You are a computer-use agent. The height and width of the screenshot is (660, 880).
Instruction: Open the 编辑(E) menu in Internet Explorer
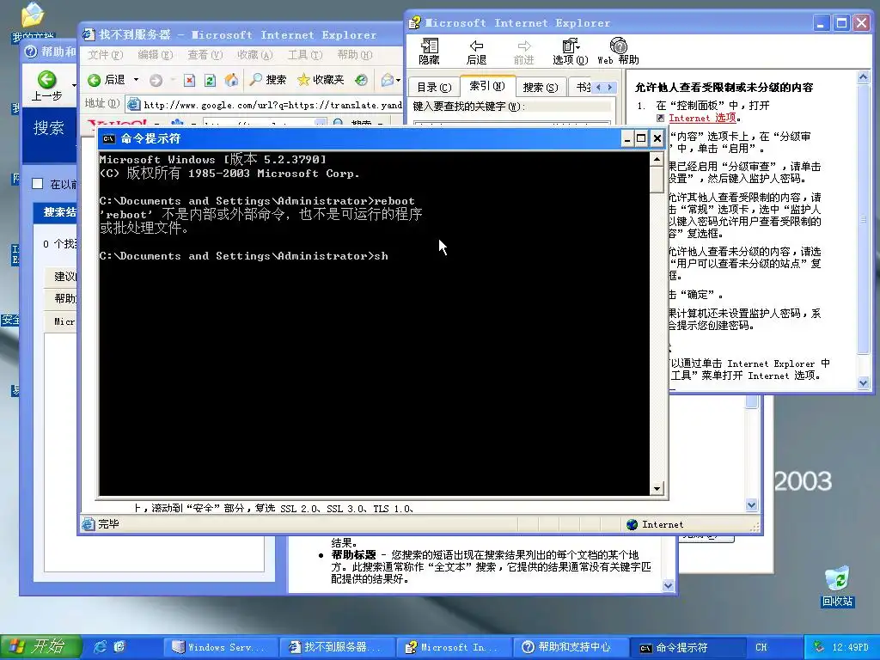155,55
